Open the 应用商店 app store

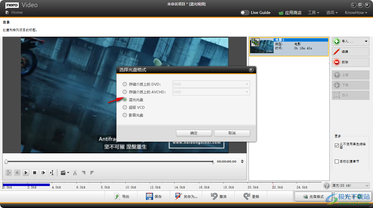click(x=290, y=13)
